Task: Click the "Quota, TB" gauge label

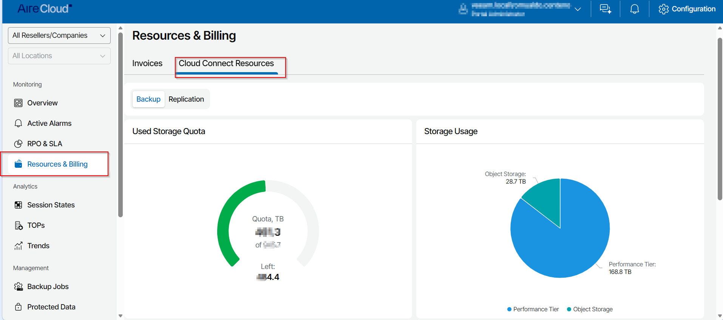Action: coord(268,219)
